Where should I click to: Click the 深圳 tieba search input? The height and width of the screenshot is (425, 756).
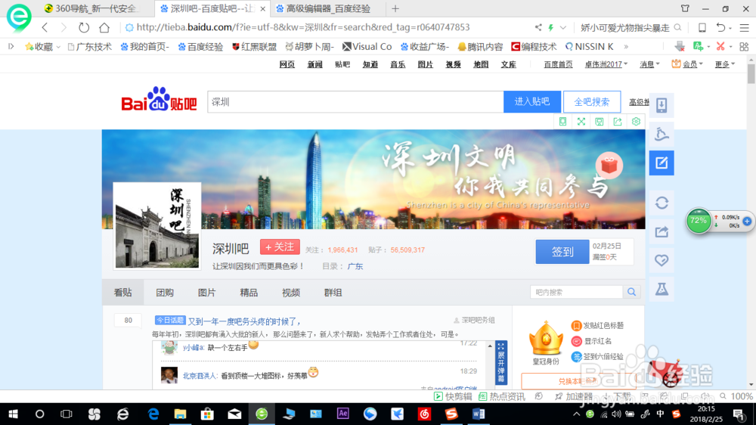coord(355,102)
